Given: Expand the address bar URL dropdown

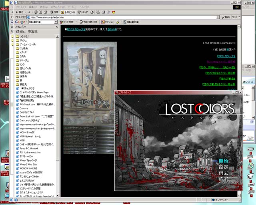Looking at the screenshot, I should (218, 17).
